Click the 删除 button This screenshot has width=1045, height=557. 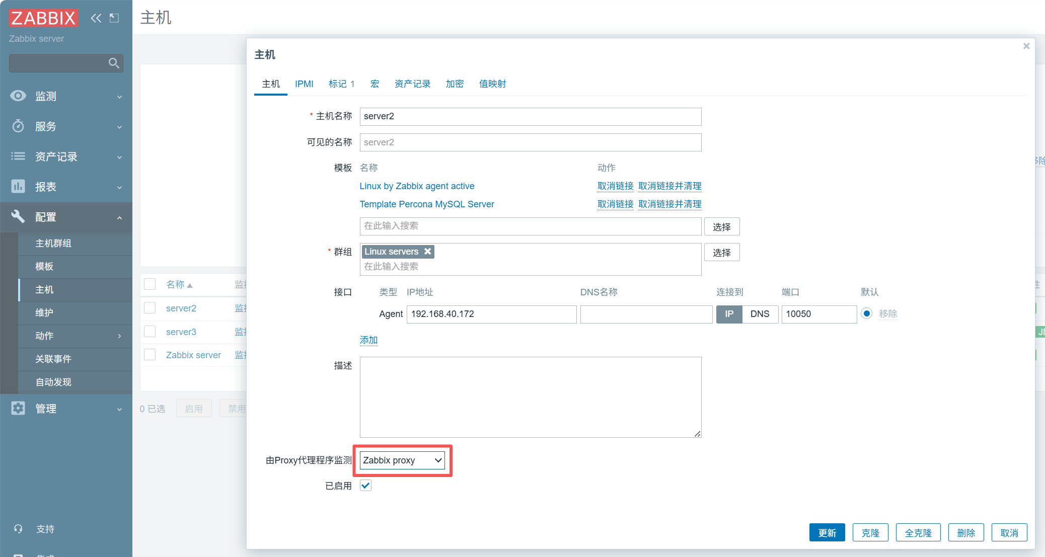966,532
